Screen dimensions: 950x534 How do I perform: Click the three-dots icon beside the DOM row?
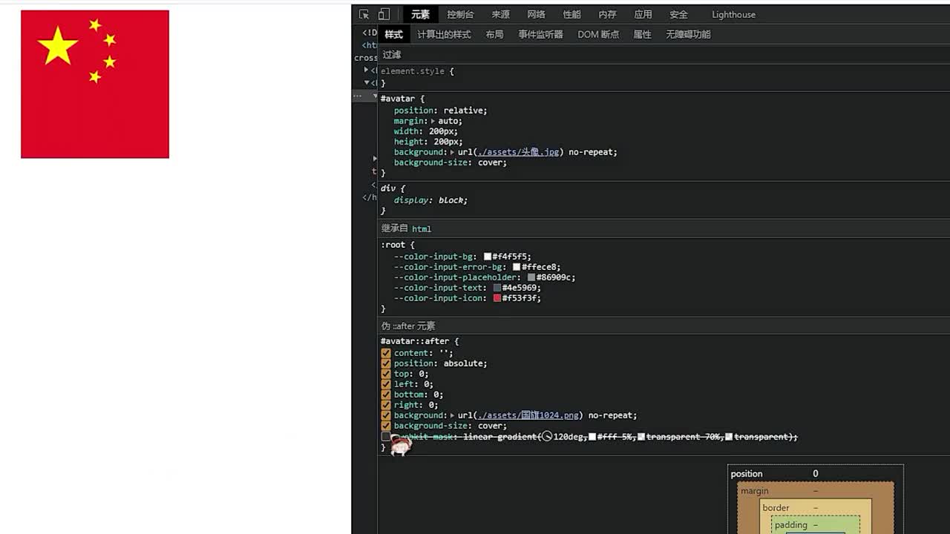click(x=357, y=96)
